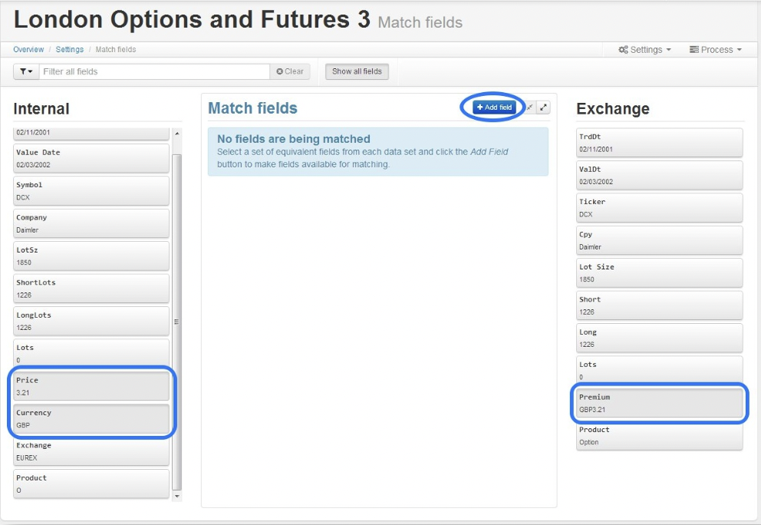
Task: Select the exchange Lot Size field
Action: 660,273
